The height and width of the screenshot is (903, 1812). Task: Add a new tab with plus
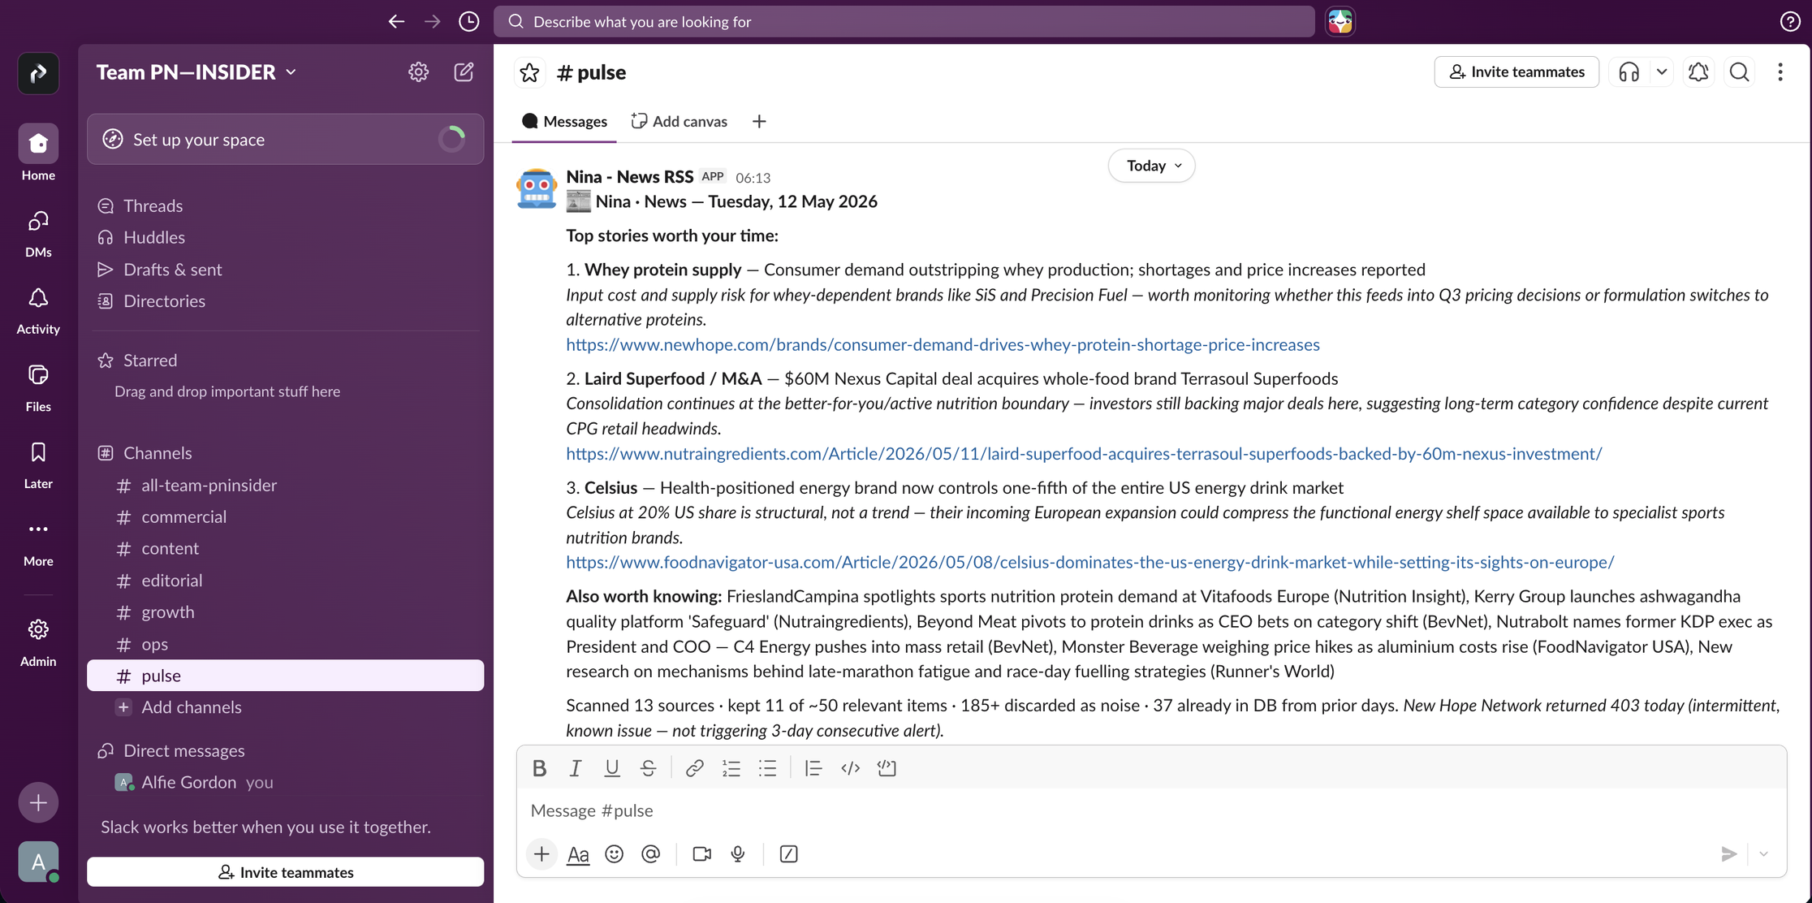[x=759, y=121]
